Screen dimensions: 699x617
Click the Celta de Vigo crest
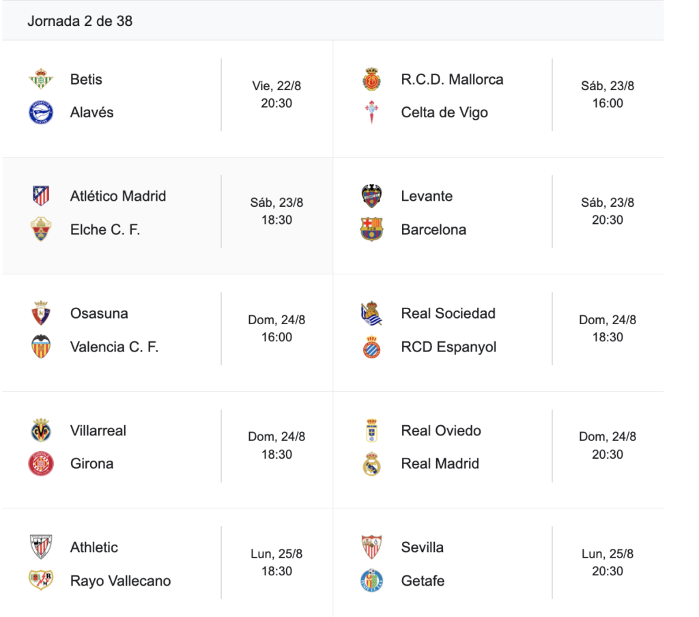pos(372,113)
